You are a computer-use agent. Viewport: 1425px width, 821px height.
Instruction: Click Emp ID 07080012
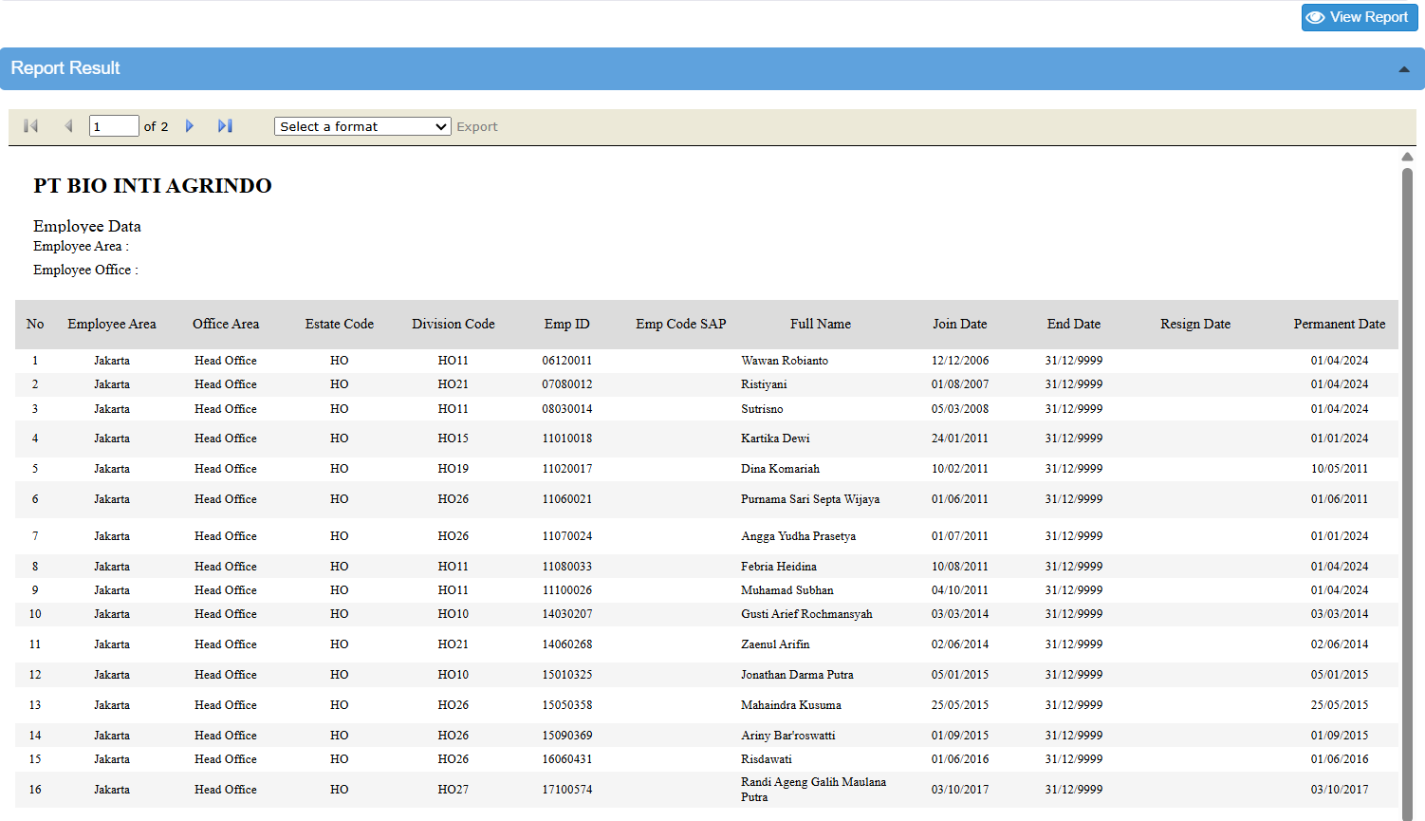(567, 384)
